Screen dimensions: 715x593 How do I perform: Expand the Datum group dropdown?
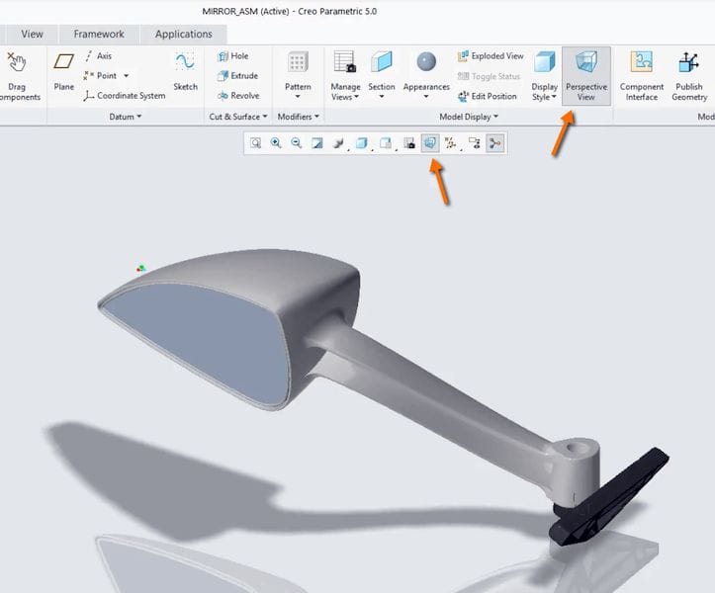coord(125,117)
